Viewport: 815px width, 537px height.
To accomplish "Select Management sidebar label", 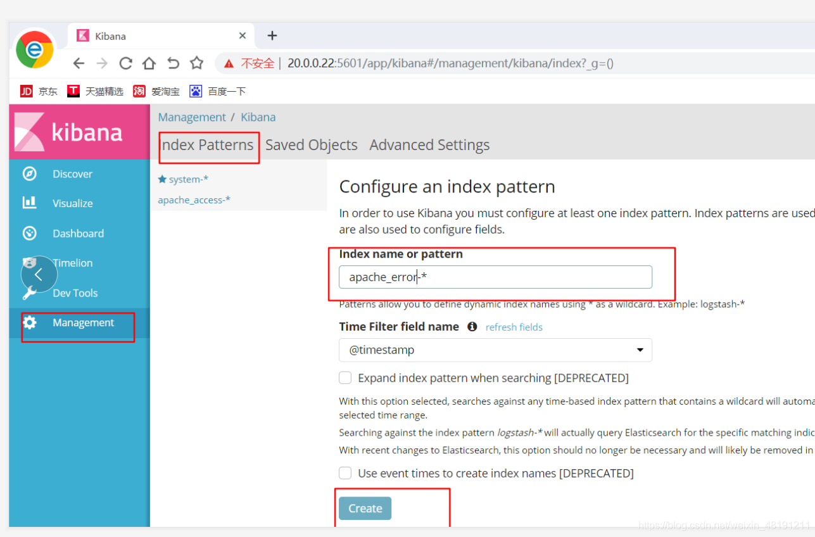I will (83, 322).
